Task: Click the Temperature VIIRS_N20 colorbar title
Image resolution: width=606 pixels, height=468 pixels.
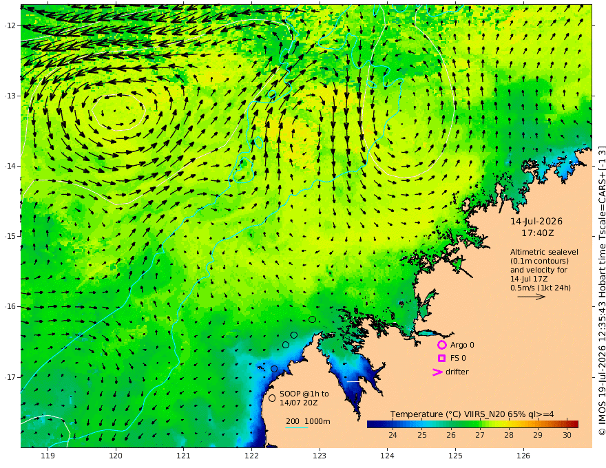Action: [x=472, y=414]
